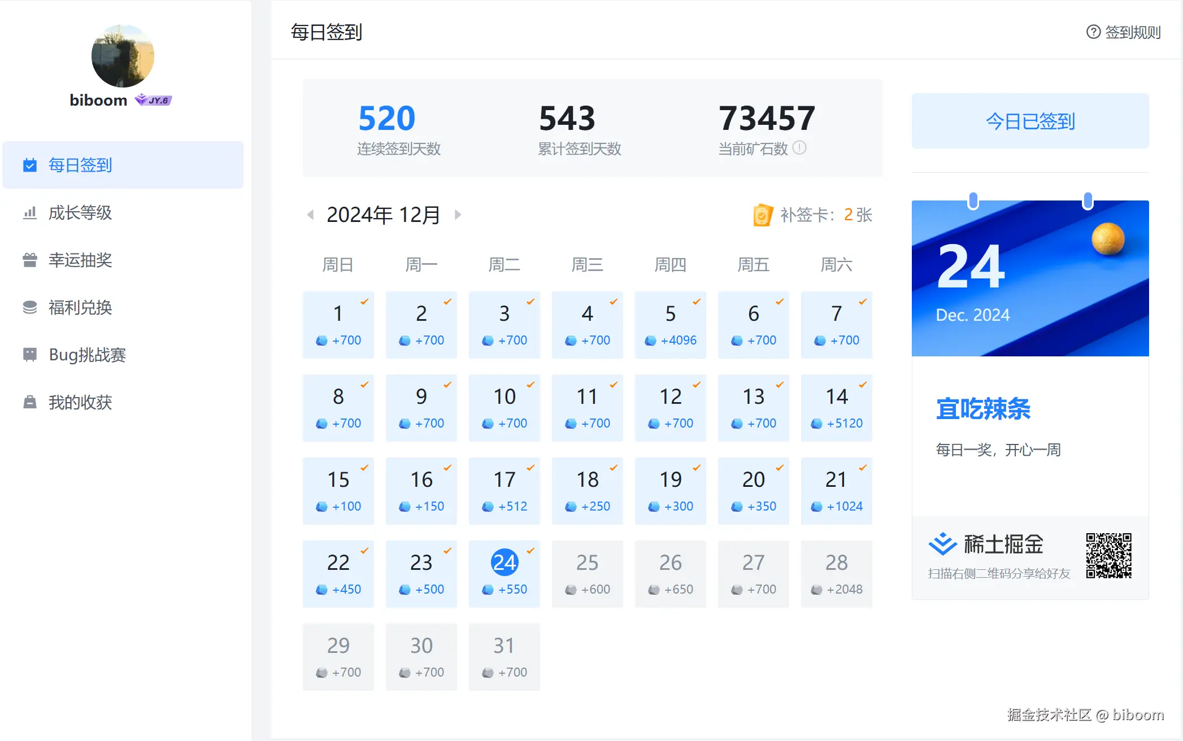Click the orange 补签卡 card icon
Image resolution: width=1183 pixels, height=741 pixels.
(764, 215)
